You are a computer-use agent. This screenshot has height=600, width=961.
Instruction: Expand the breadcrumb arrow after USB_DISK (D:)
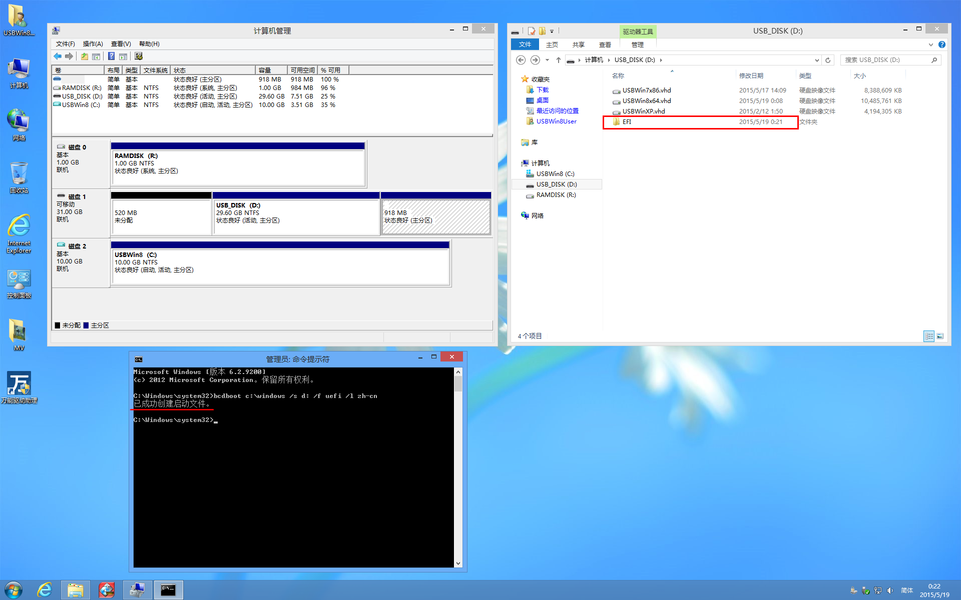(661, 60)
